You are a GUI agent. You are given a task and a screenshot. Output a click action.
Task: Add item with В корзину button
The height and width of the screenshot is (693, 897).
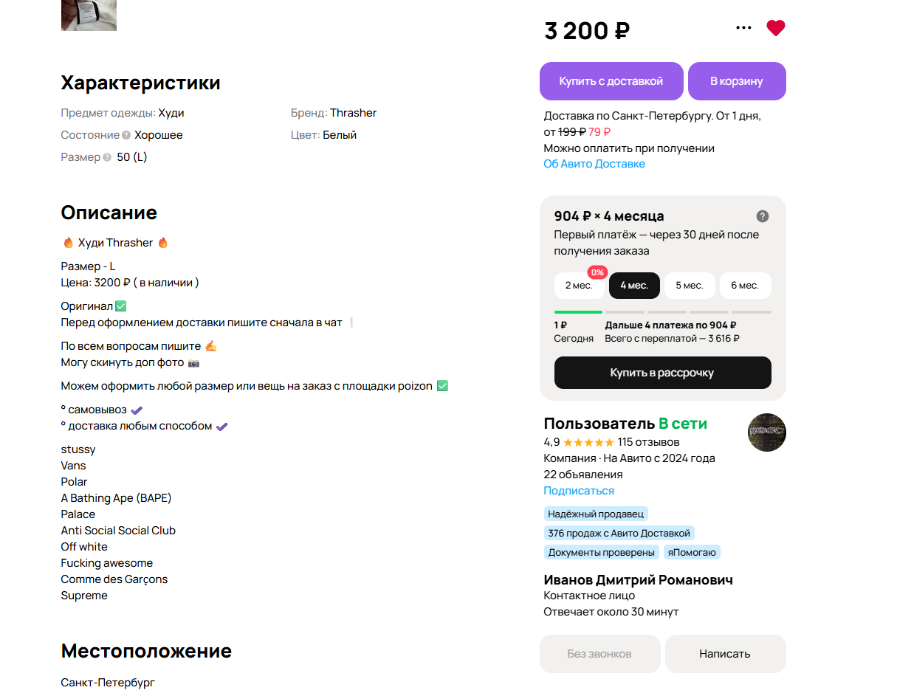[x=736, y=81]
